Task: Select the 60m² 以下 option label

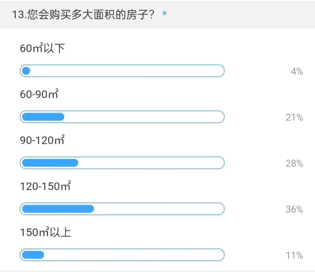Action: point(42,48)
